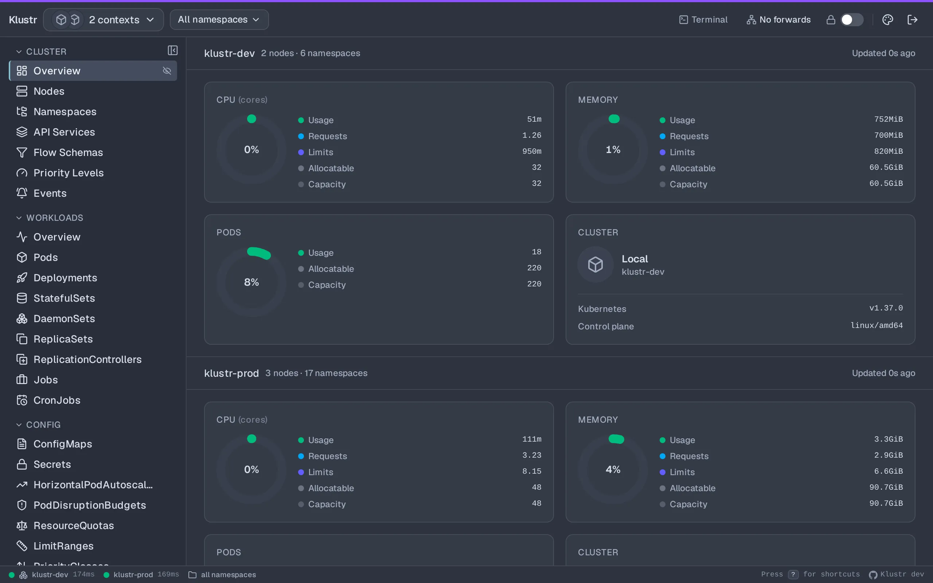This screenshot has height=583, width=933.
Task: Click the StatefulSets database icon
Action: tap(22, 298)
